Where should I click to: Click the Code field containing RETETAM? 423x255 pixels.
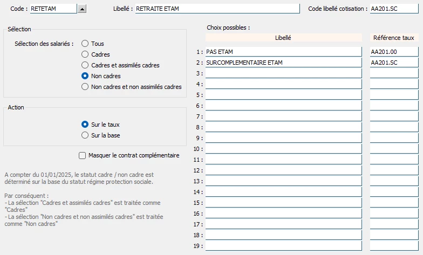tap(53, 9)
